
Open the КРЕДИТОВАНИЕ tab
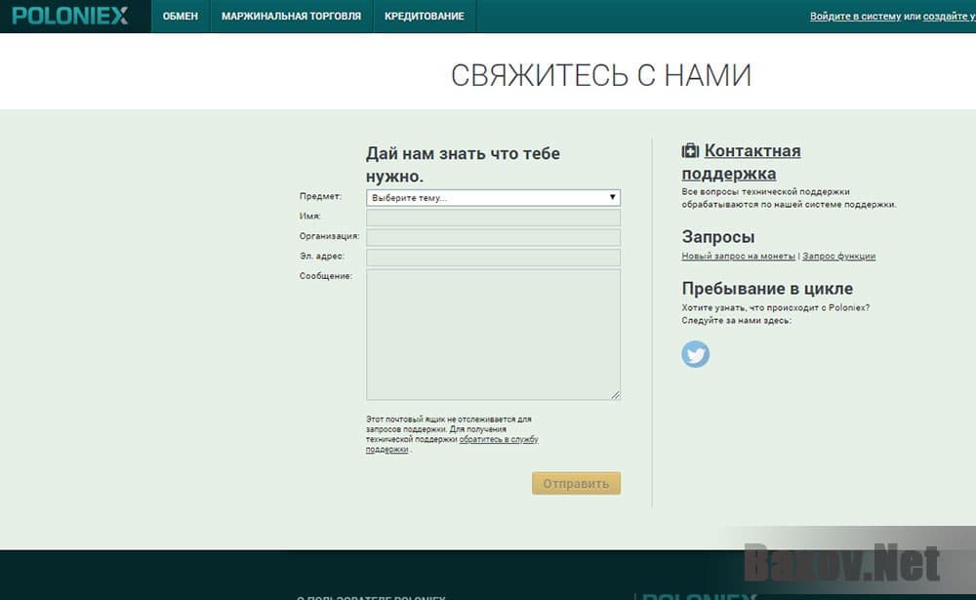425,16
